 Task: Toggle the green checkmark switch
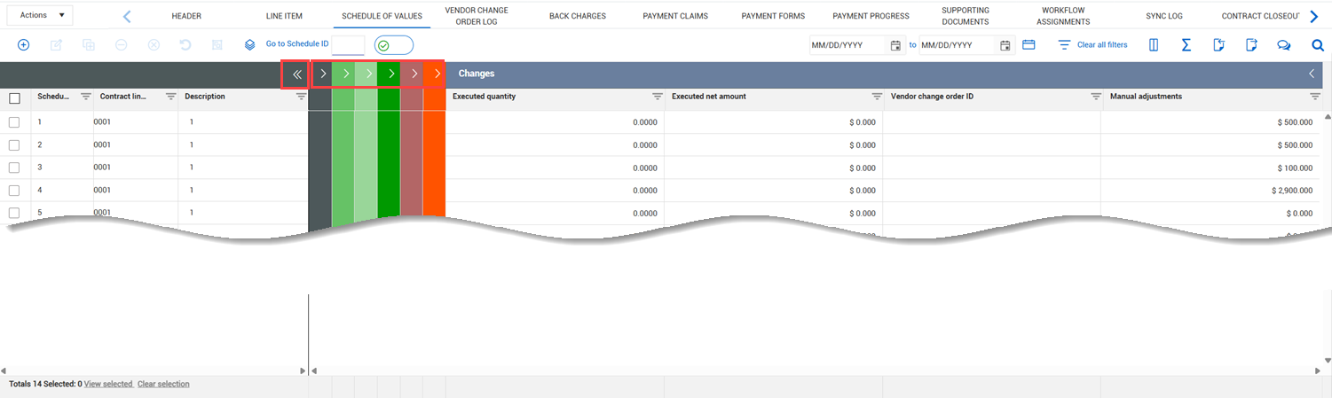(x=393, y=45)
